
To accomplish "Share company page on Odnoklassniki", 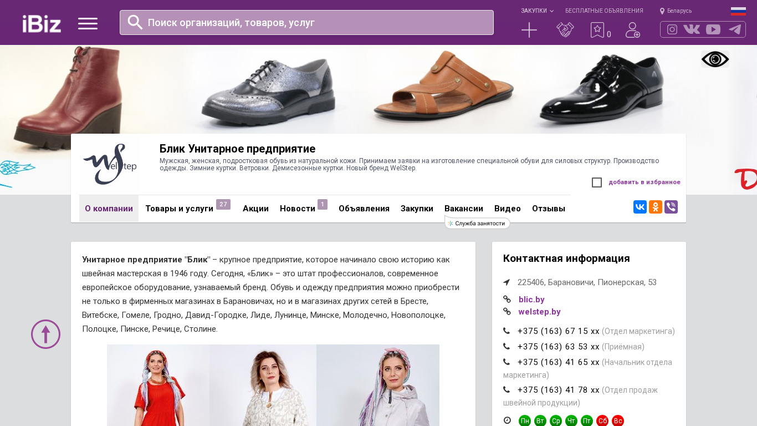I will (656, 207).
